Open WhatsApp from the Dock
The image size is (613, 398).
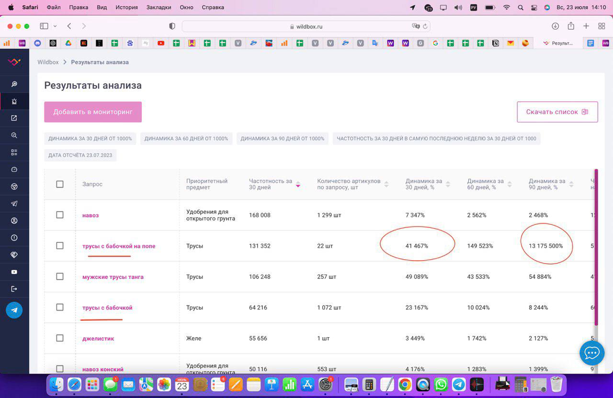[441, 384]
